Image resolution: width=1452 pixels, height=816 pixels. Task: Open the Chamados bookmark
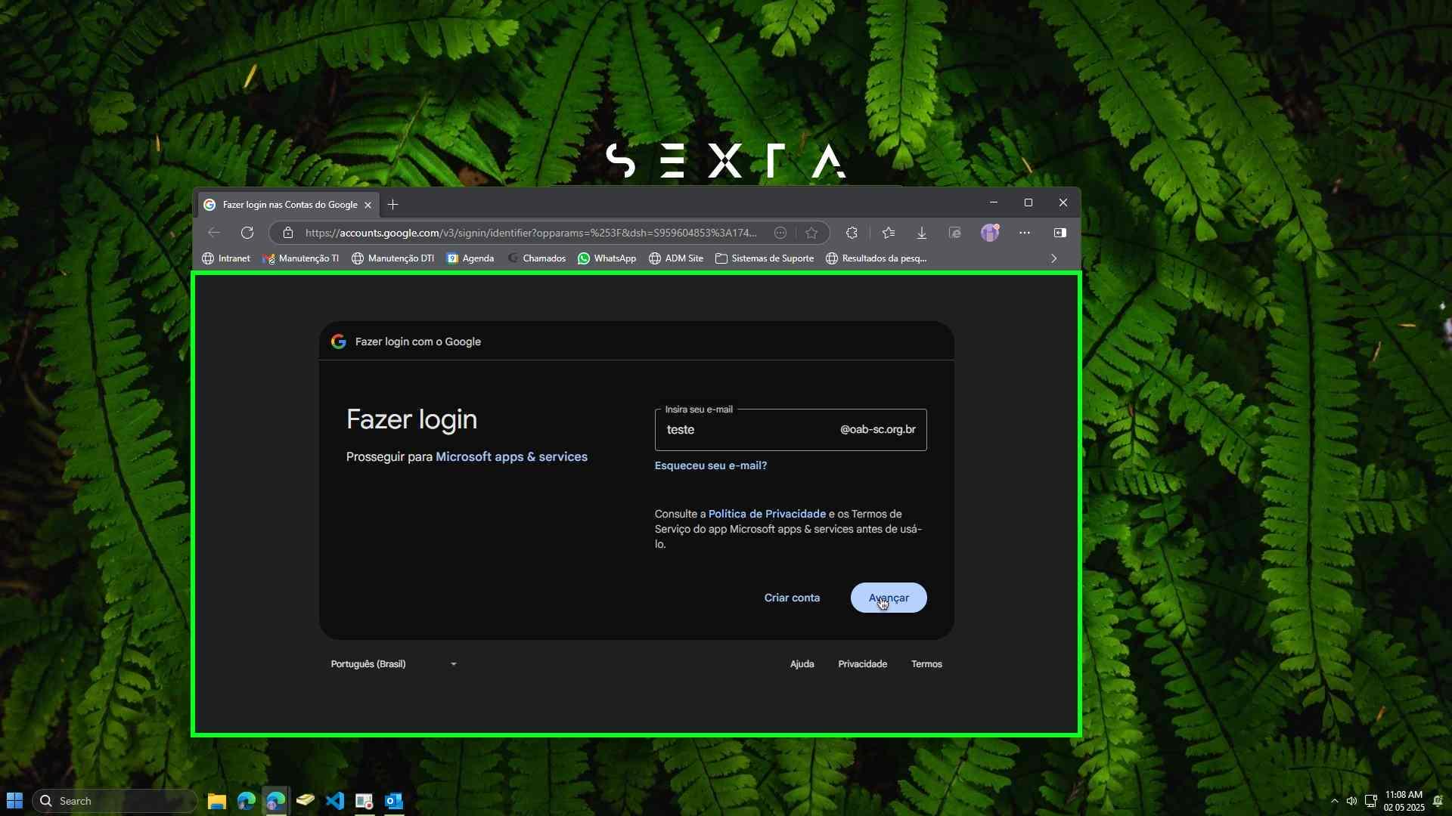536,258
